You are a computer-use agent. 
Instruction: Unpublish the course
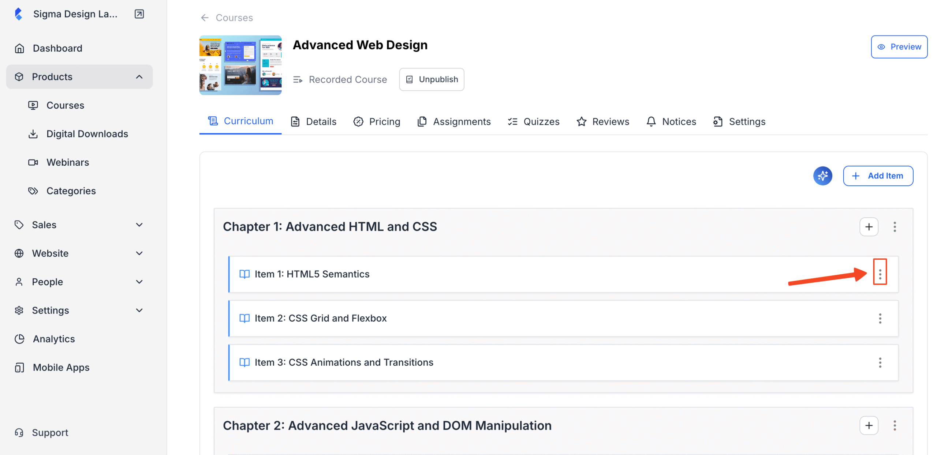[x=432, y=79]
